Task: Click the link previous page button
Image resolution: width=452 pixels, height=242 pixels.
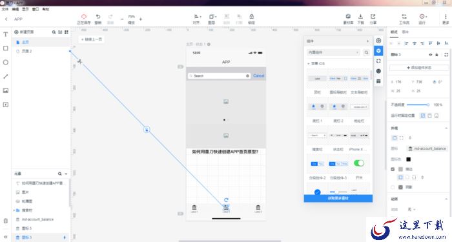Action: [92, 39]
